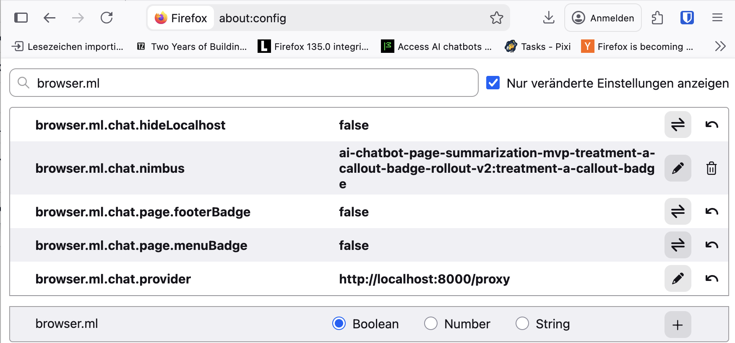Toggle browser.ml.chat.hideLocalhost value

678,125
